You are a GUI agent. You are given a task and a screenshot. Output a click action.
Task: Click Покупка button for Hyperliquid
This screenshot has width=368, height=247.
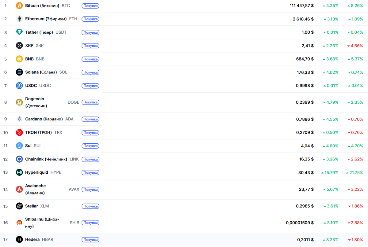(90, 173)
